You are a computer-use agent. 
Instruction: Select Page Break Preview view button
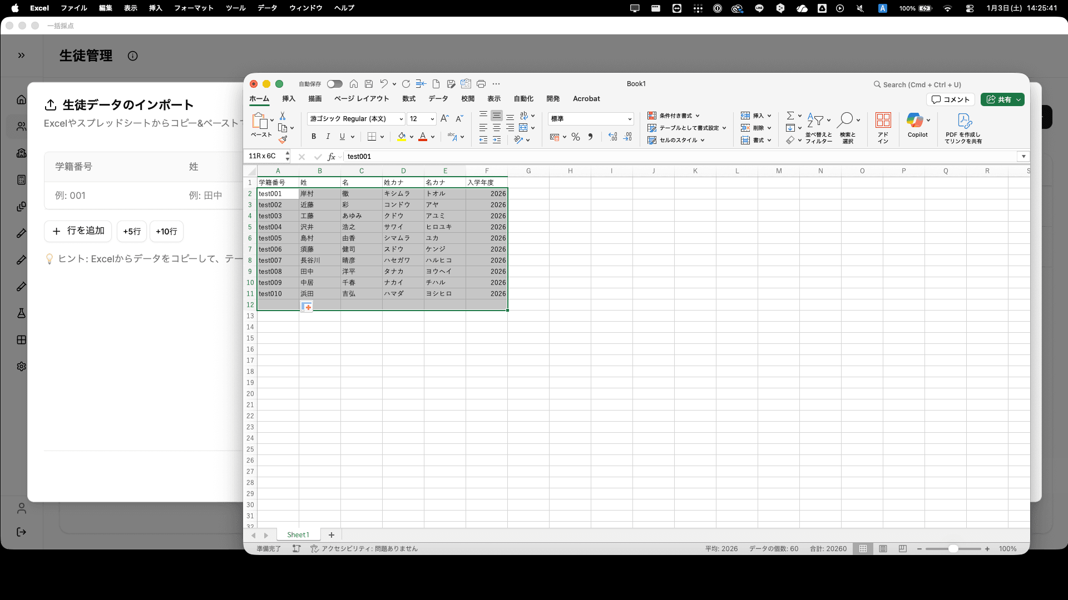(902, 549)
